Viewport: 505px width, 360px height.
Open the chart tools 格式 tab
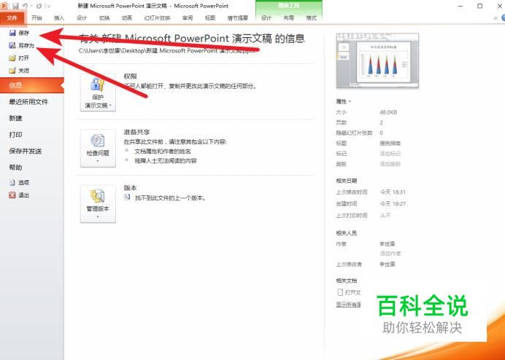[x=311, y=18]
